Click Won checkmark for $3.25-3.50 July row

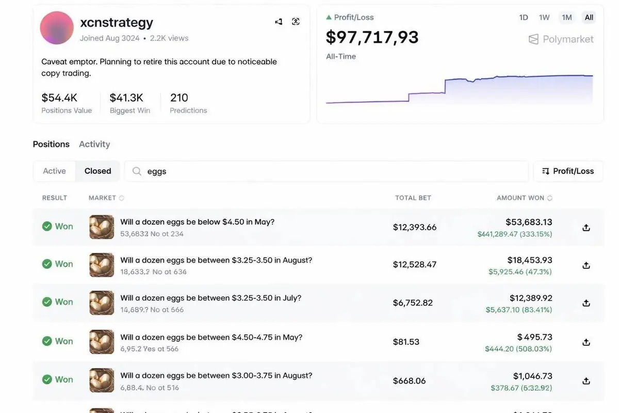click(47, 301)
